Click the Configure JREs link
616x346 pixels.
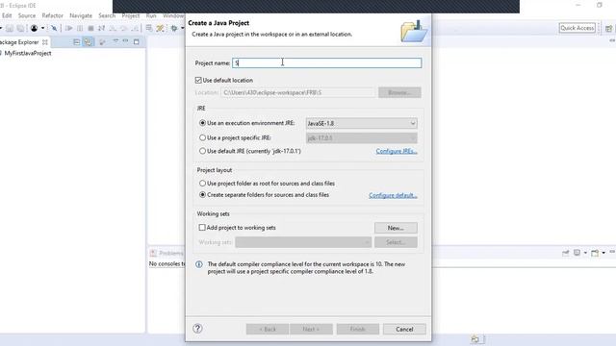tap(397, 151)
